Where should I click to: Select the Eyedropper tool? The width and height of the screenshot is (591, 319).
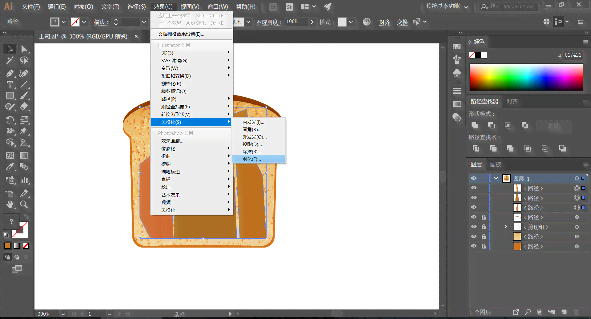[10, 167]
